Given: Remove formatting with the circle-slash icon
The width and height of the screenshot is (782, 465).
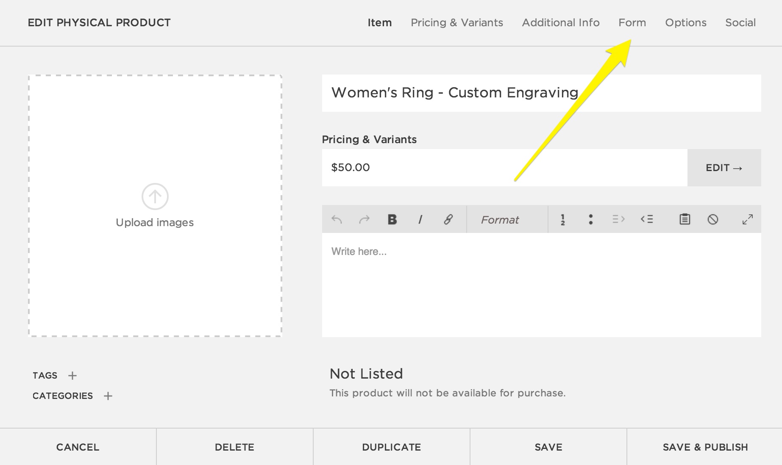Looking at the screenshot, I should [x=712, y=219].
